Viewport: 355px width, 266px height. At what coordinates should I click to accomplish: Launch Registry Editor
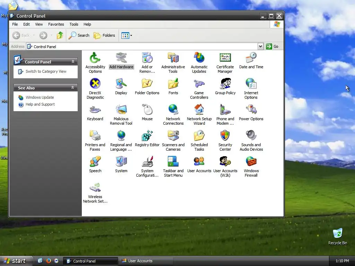[x=147, y=139]
